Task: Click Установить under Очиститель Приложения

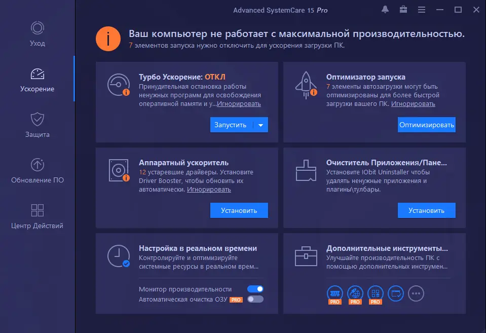Action: [427, 210]
